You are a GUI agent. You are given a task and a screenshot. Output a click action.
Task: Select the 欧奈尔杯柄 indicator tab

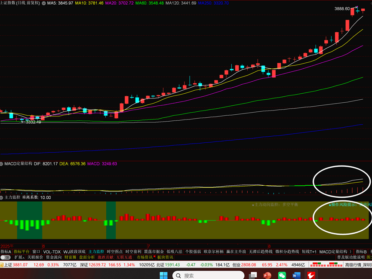(214, 251)
